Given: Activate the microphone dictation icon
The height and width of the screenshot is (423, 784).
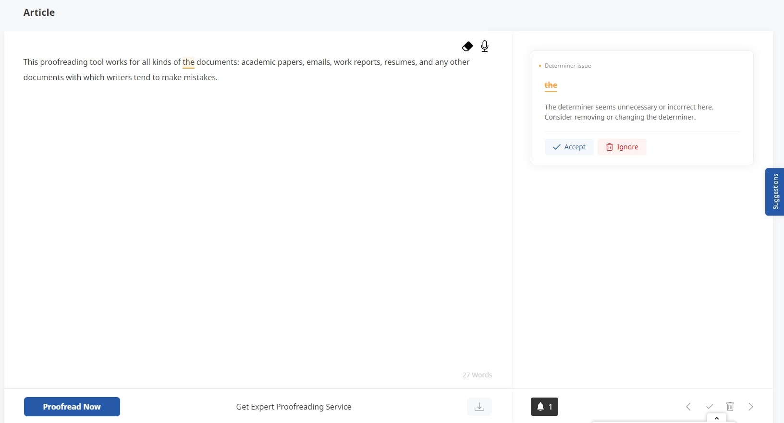Looking at the screenshot, I should pos(485,46).
